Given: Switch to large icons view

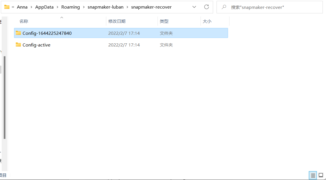Looking at the screenshot, I should click(321, 175).
